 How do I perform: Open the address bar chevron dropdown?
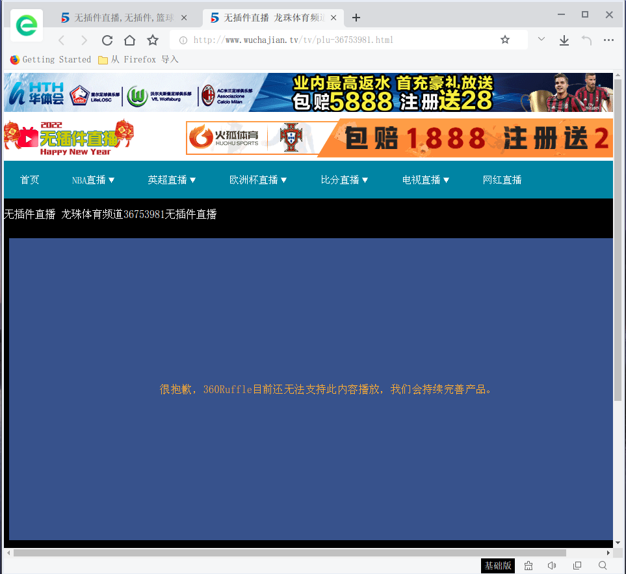[x=541, y=40]
